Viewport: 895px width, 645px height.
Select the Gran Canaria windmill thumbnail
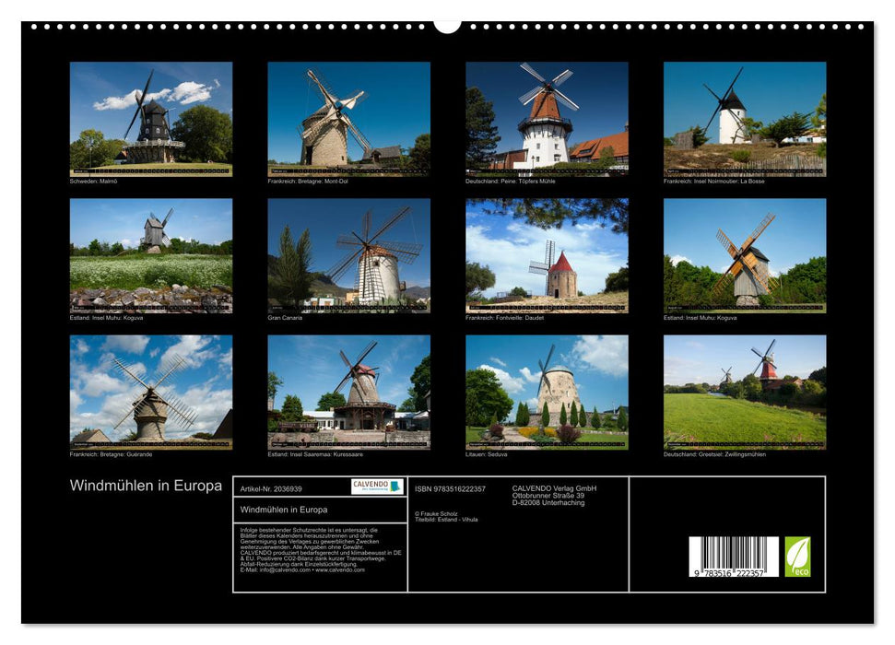(x=347, y=257)
